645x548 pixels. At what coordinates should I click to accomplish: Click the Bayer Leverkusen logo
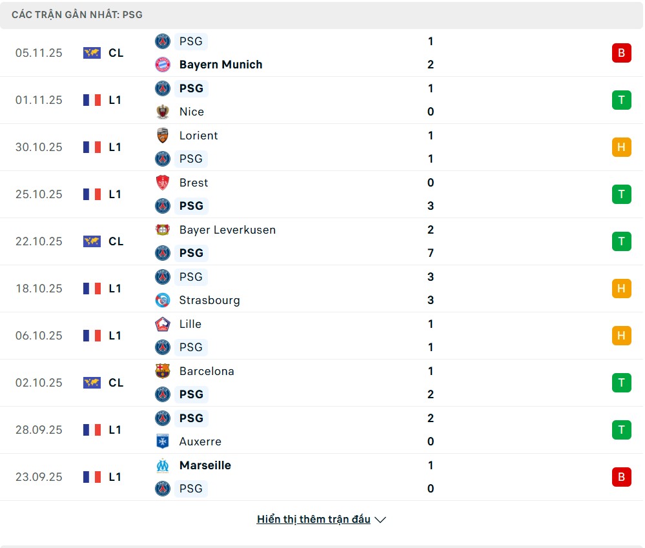pyautogui.click(x=163, y=230)
